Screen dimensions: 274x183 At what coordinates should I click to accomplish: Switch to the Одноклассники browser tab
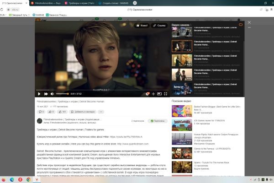(x=12, y=3)
